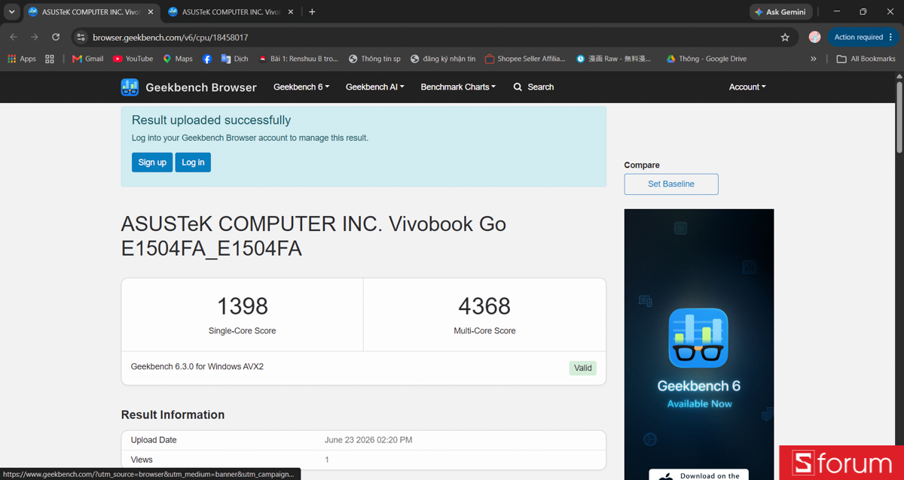Click the Result Information heading
Screen dimensions: 904x480
[x=173, y=415]
